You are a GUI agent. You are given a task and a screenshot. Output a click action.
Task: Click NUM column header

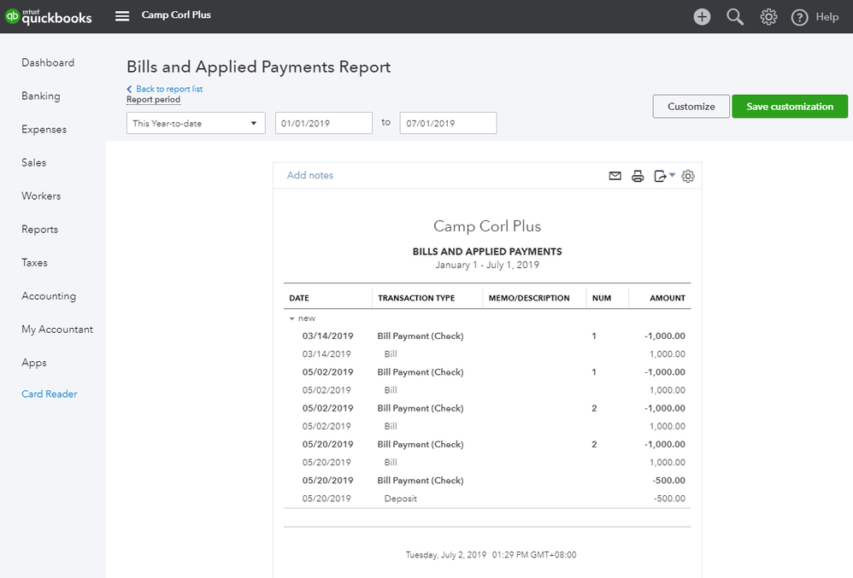602,298
